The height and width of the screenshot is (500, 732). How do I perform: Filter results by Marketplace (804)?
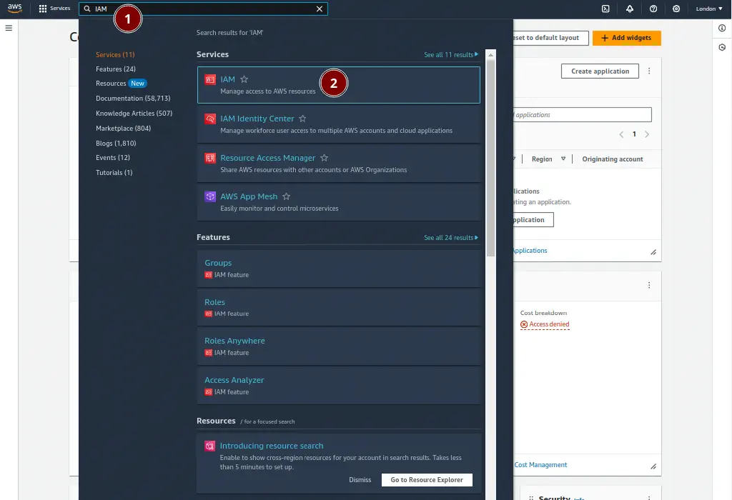(123, 129)
